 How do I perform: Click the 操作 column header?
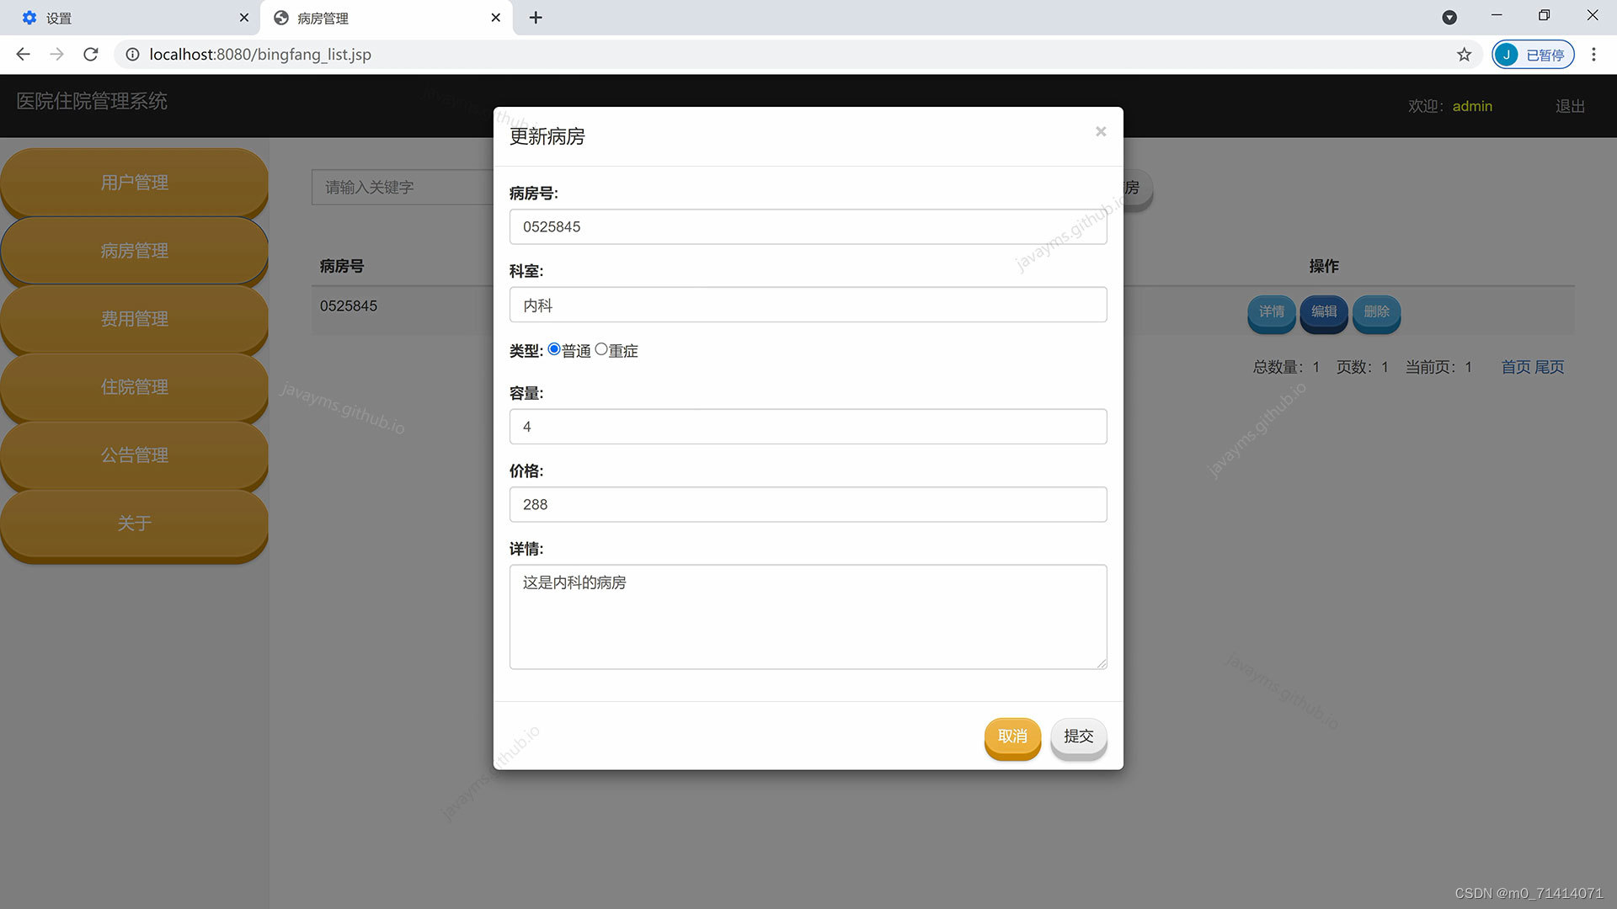(1324, 267)
